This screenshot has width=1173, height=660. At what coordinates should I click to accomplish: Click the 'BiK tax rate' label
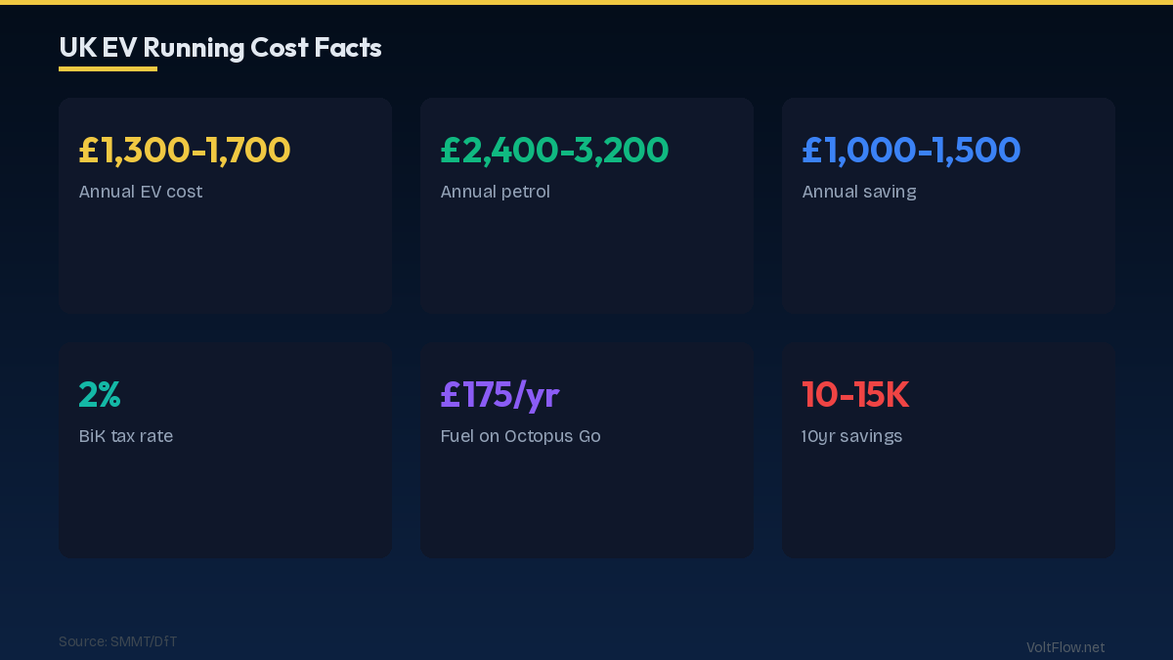click(126, 436)
